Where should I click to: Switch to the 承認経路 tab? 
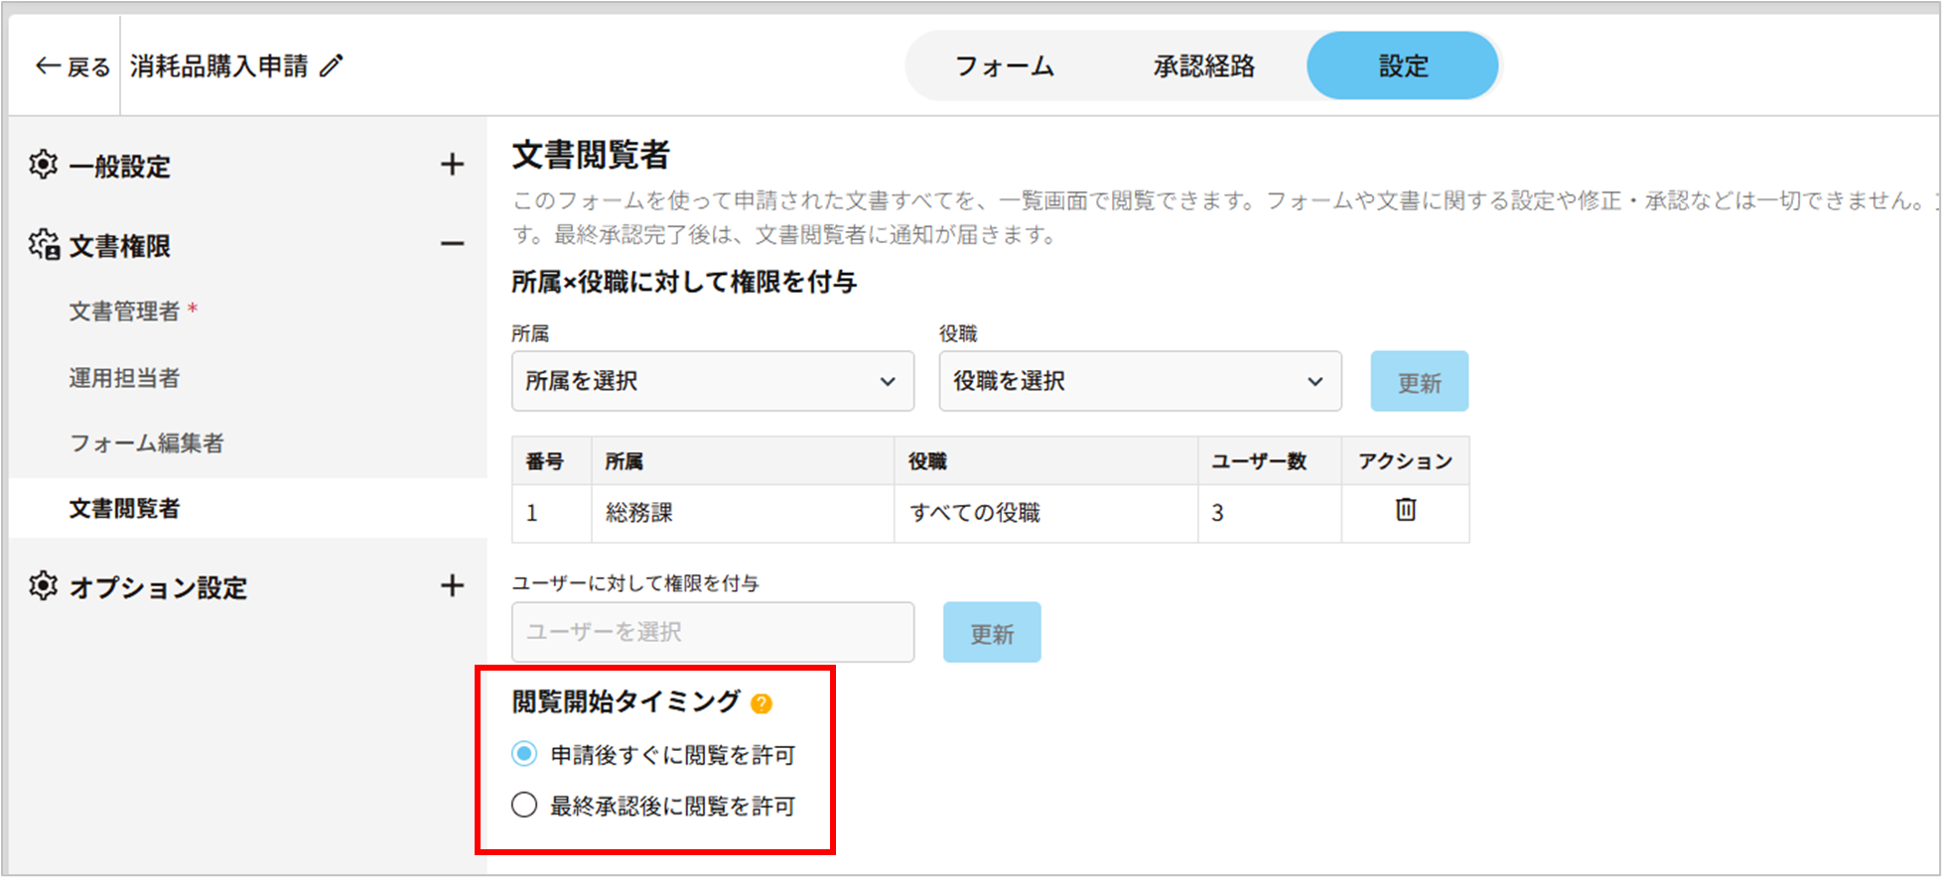(1203, 66)
